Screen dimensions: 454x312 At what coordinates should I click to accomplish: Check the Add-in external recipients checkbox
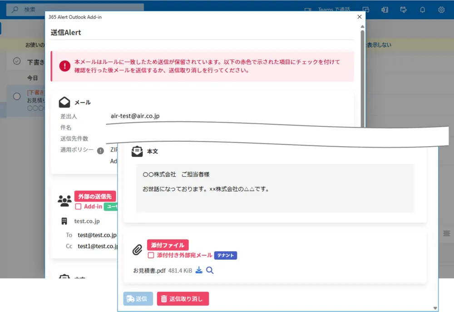click(78, 207)
